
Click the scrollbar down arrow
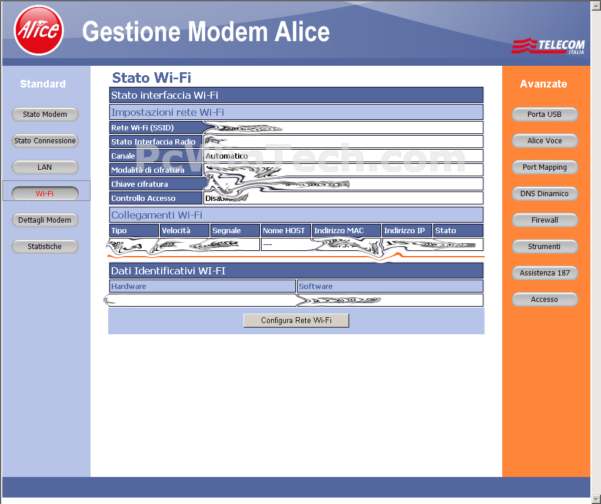pos(596,499)
